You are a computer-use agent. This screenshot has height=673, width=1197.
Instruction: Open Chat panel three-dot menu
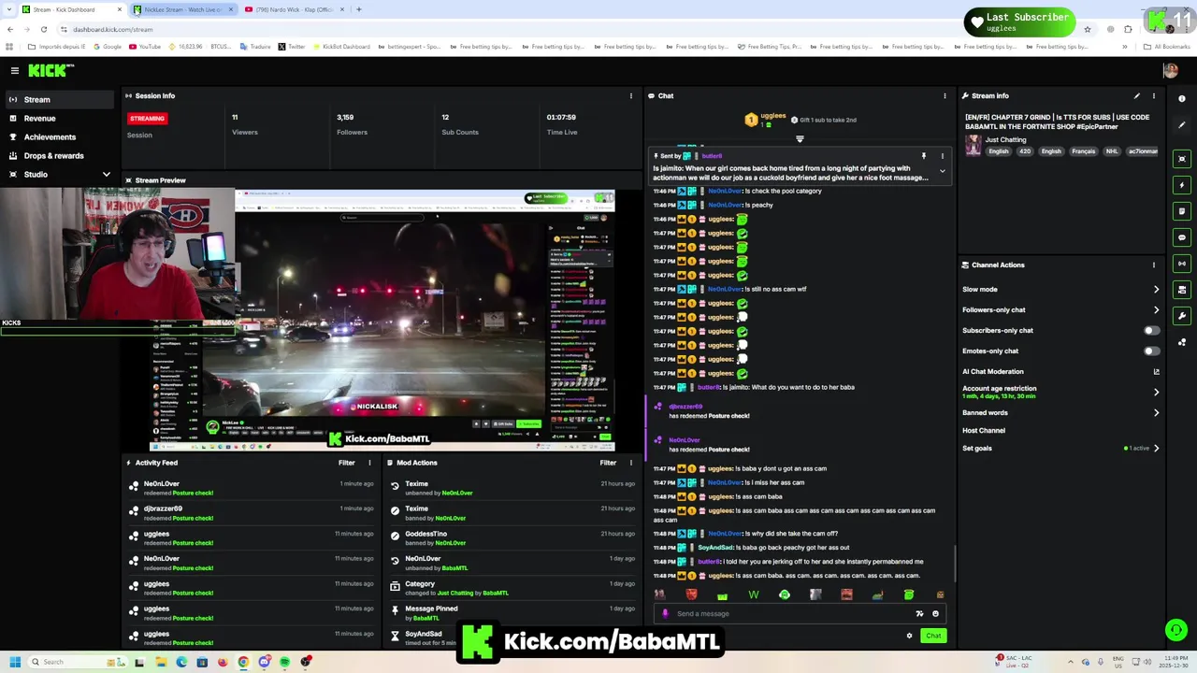click(945, 96)
